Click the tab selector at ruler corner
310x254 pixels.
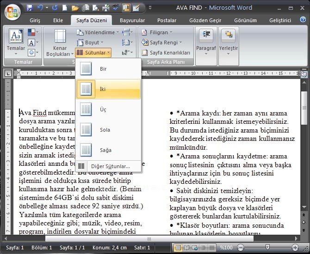click(x=8, y=73)
